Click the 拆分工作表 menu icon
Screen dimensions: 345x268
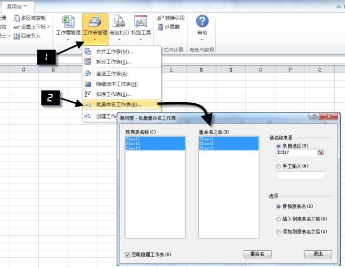tap(87, 62)
